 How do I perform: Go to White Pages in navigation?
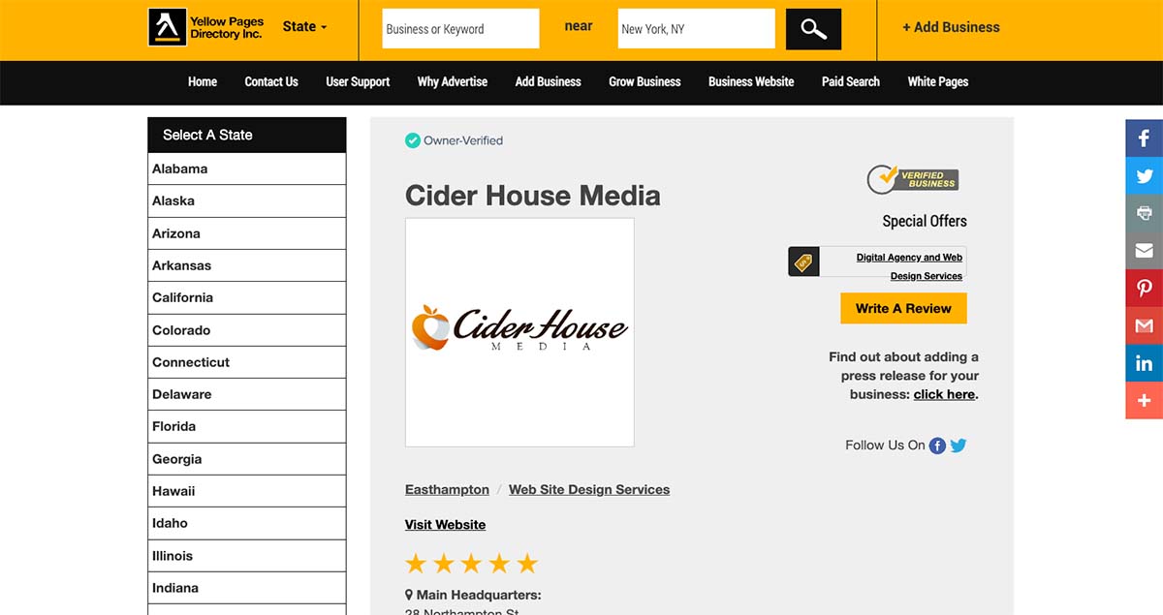tap(937, 81)
